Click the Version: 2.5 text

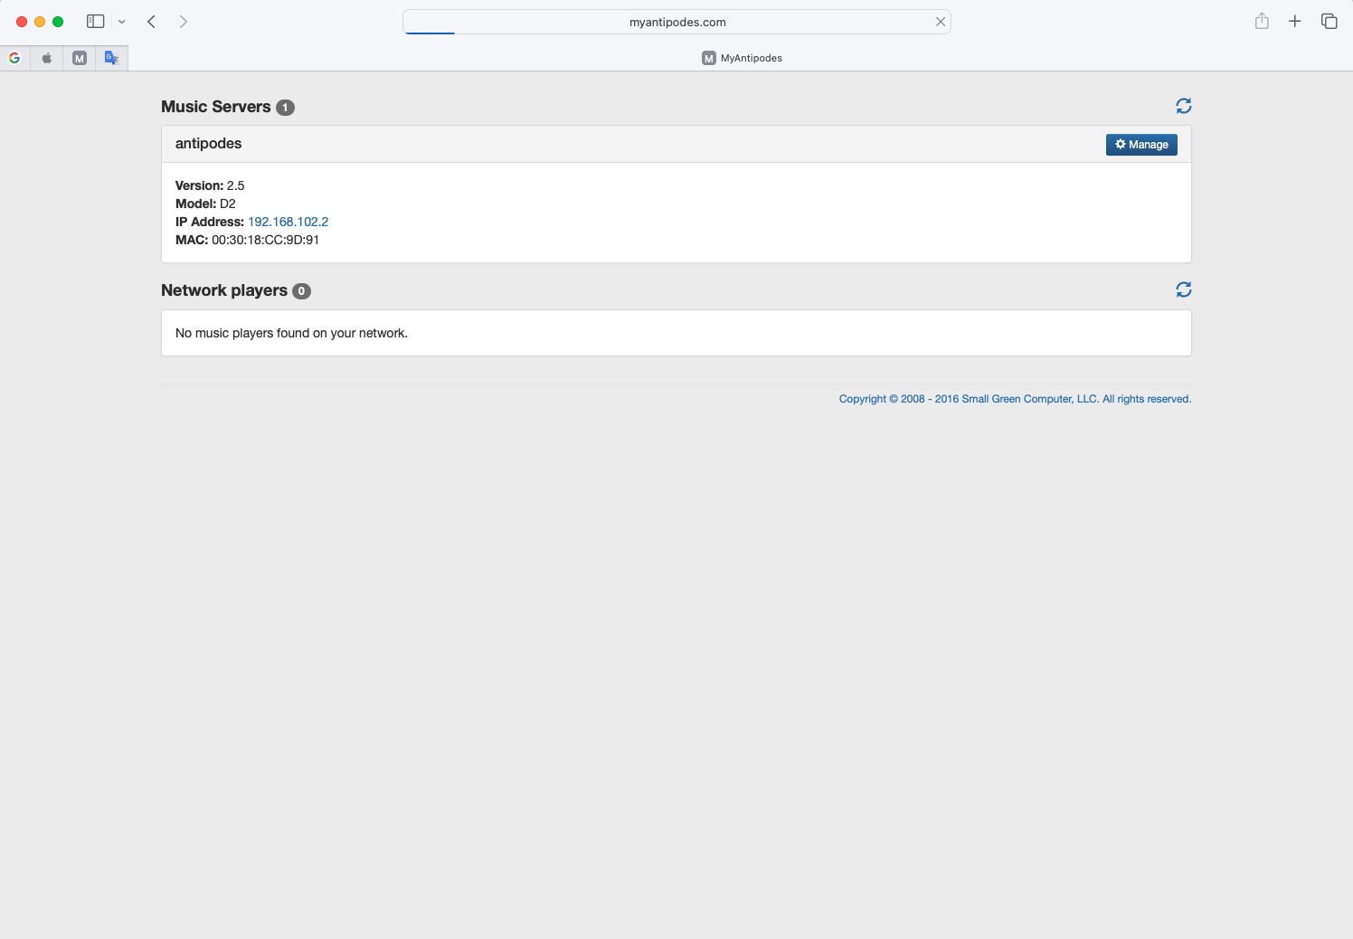click(x=210, y=185)
